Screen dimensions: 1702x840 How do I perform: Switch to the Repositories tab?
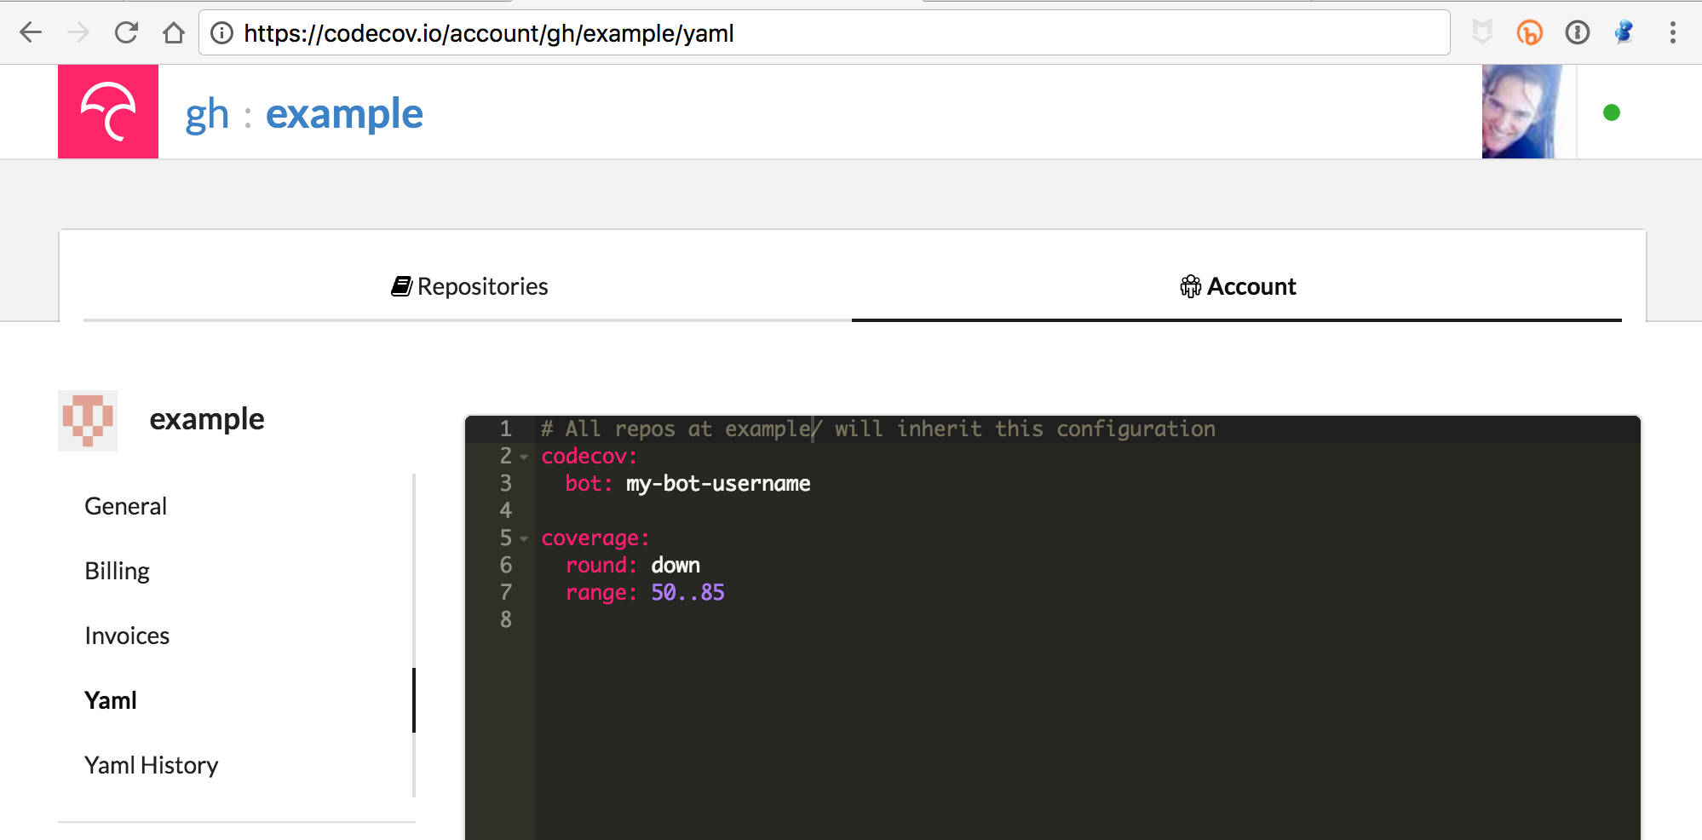coord(469,287)
